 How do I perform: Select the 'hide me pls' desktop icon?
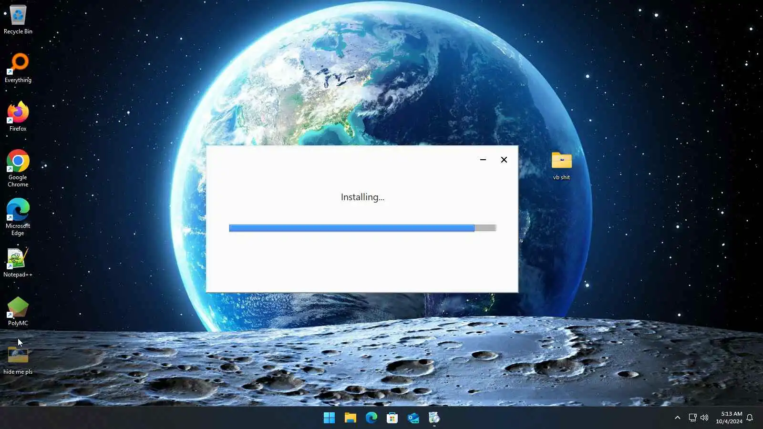[18, 360]
